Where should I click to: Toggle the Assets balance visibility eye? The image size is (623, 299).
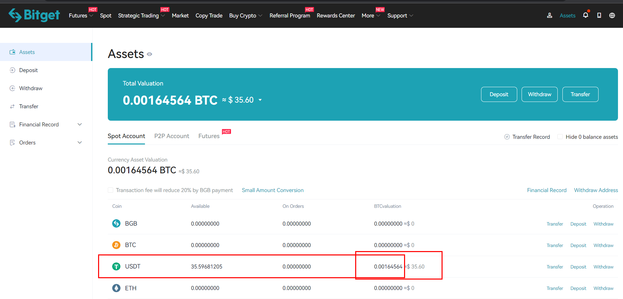click(149, 54)
